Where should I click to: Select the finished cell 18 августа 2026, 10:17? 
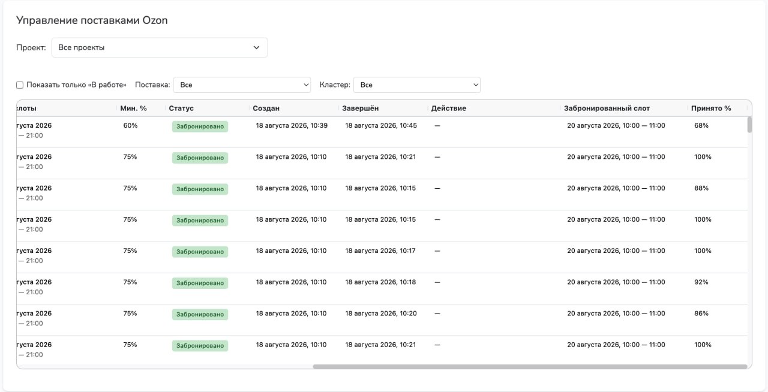tap(380, 251)
